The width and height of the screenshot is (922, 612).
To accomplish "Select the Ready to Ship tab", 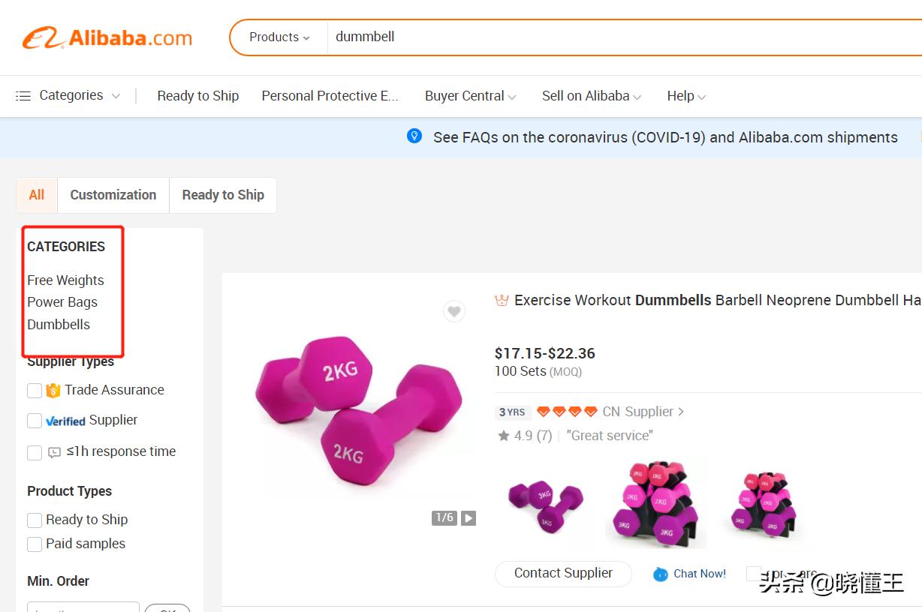I will coord(223,195).
